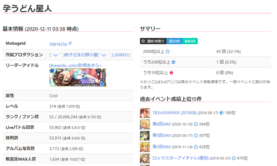The height and width of the screenshot is (166, 277).
Task: Select the 勝利数 row label
Action: pyautogui.click(x=12, y=138)
